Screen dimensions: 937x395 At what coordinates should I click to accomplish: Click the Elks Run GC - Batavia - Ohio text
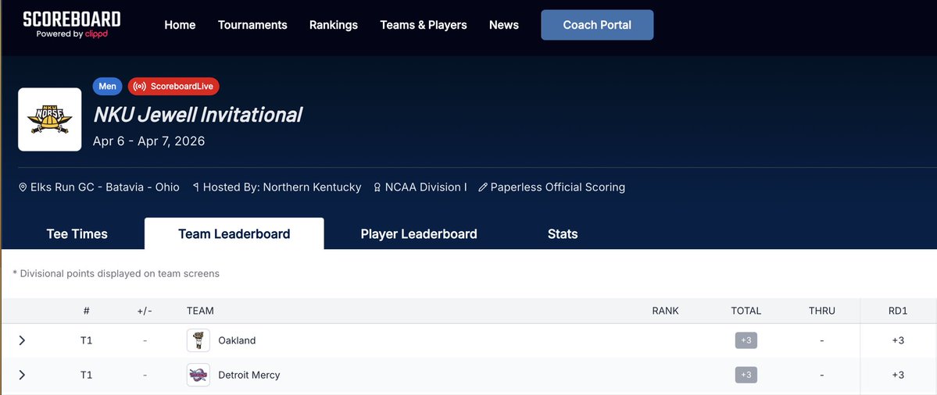coord(105,187)
